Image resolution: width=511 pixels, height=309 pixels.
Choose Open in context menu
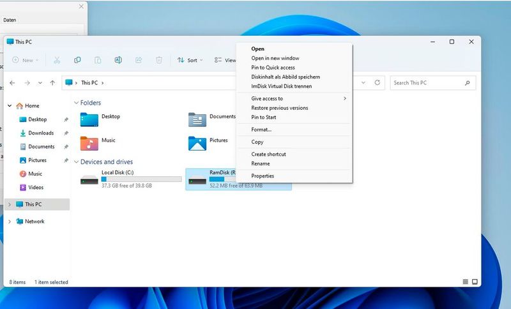pos(257,49)
